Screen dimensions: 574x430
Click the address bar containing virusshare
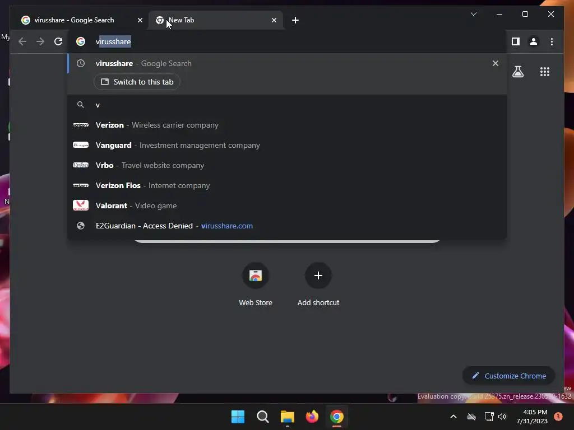(x=287, y=41)
